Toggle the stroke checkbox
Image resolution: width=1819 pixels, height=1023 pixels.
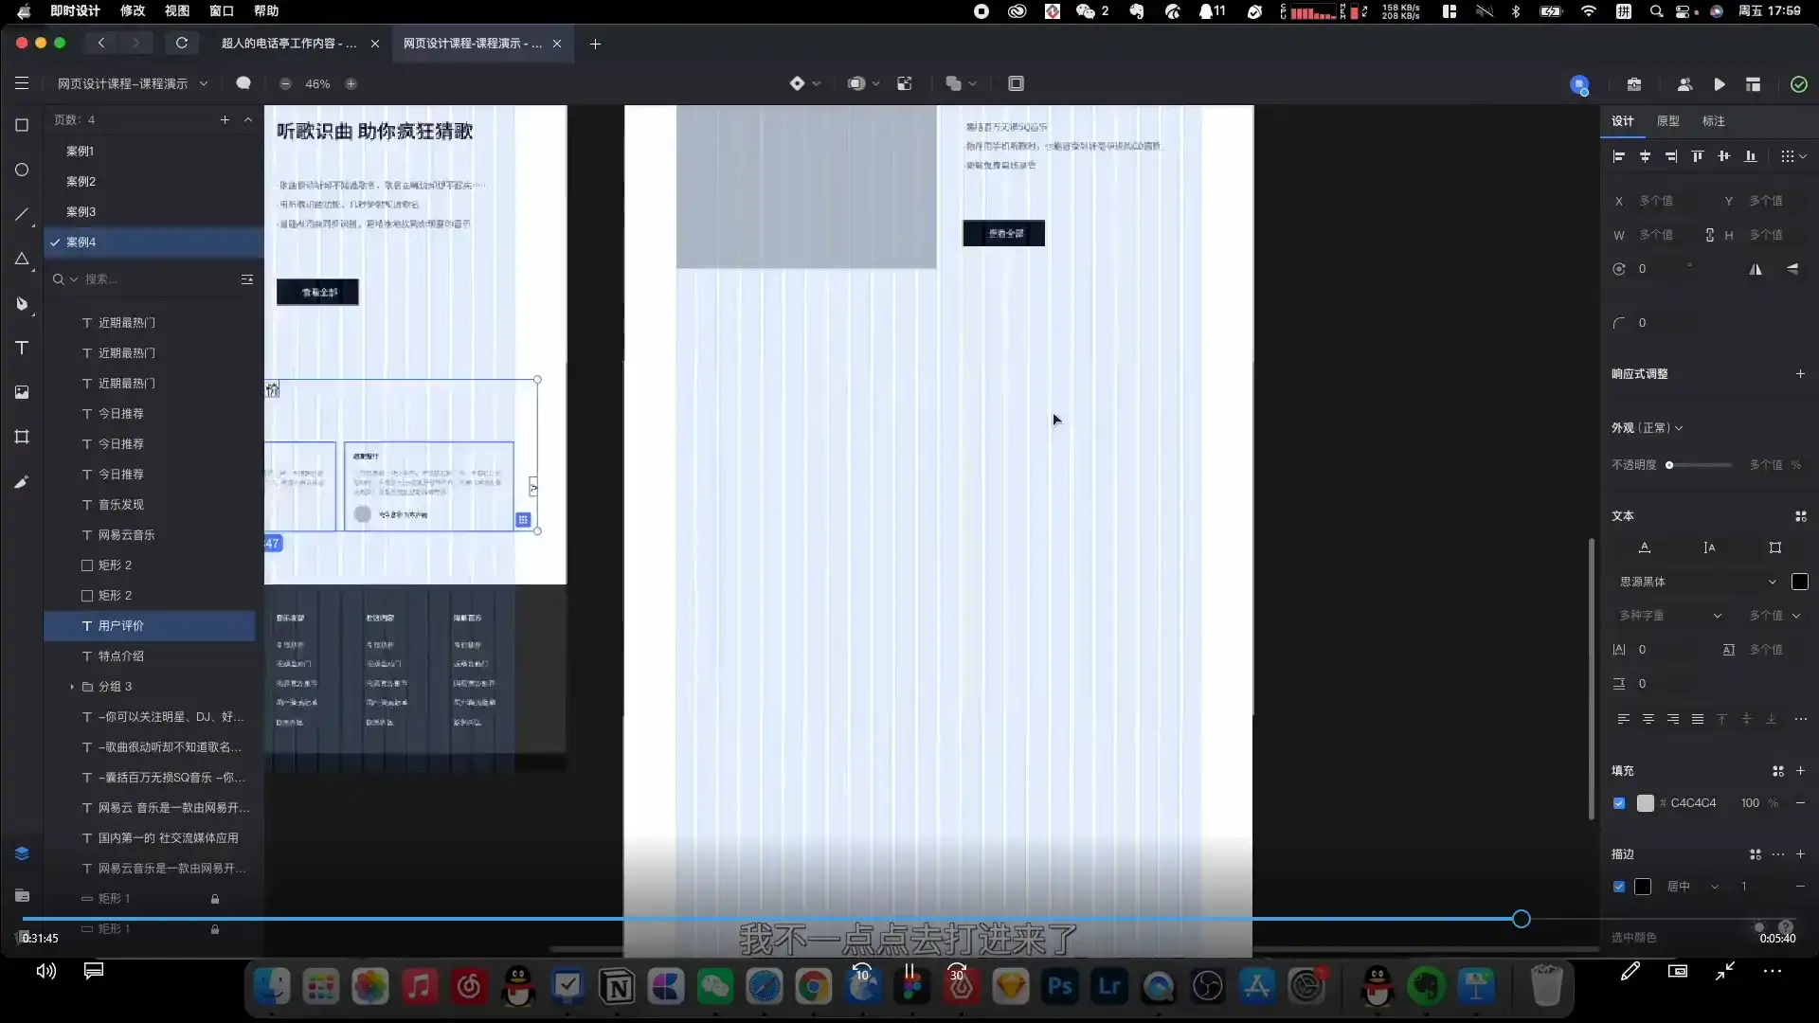coord(1619,887)
